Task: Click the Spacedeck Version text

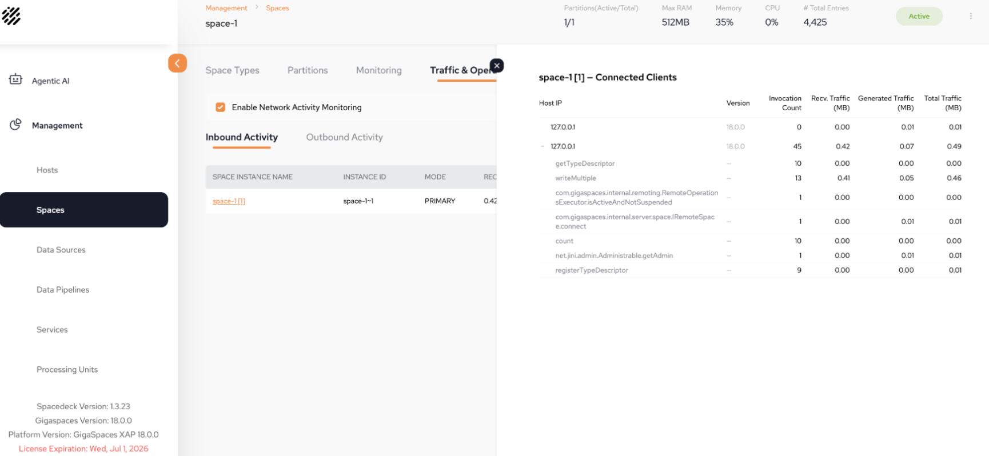Action: (x=83, y=406)
